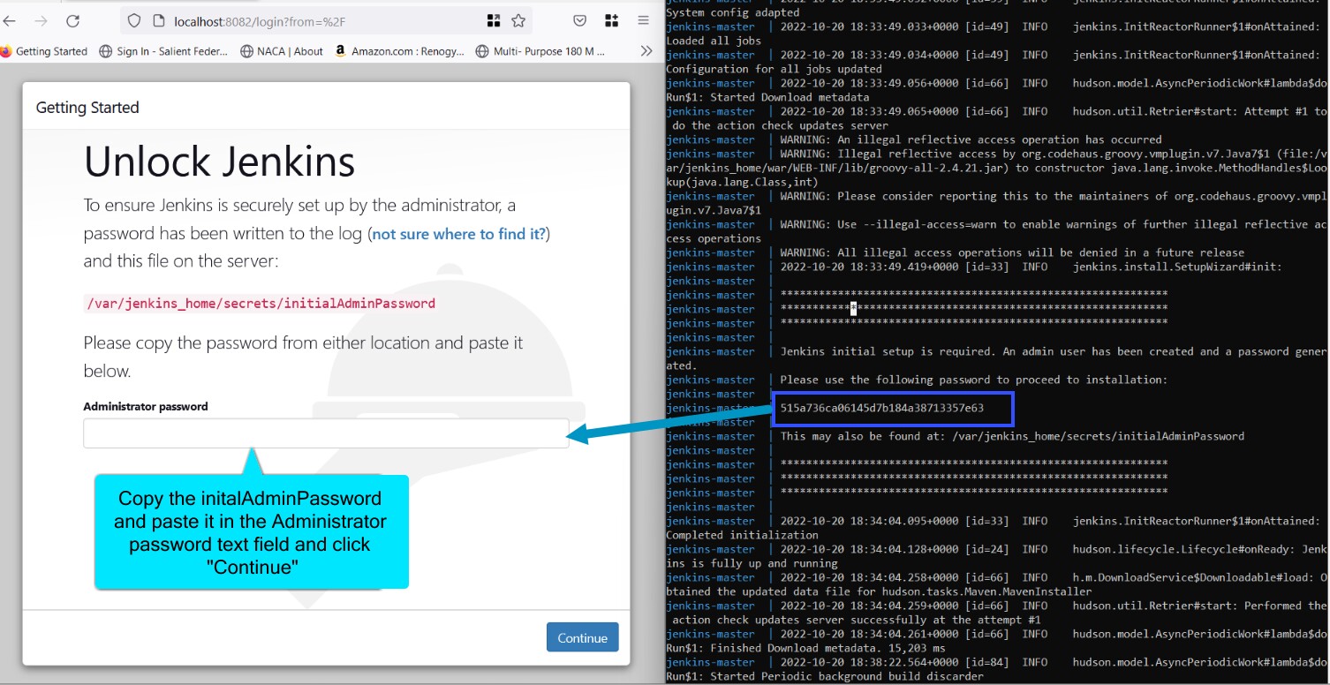The width and height of the screenshot is (1330, 685).
Task: Click 'Jenkins initial setup is required' terminal line
Action: point(1053,351)
